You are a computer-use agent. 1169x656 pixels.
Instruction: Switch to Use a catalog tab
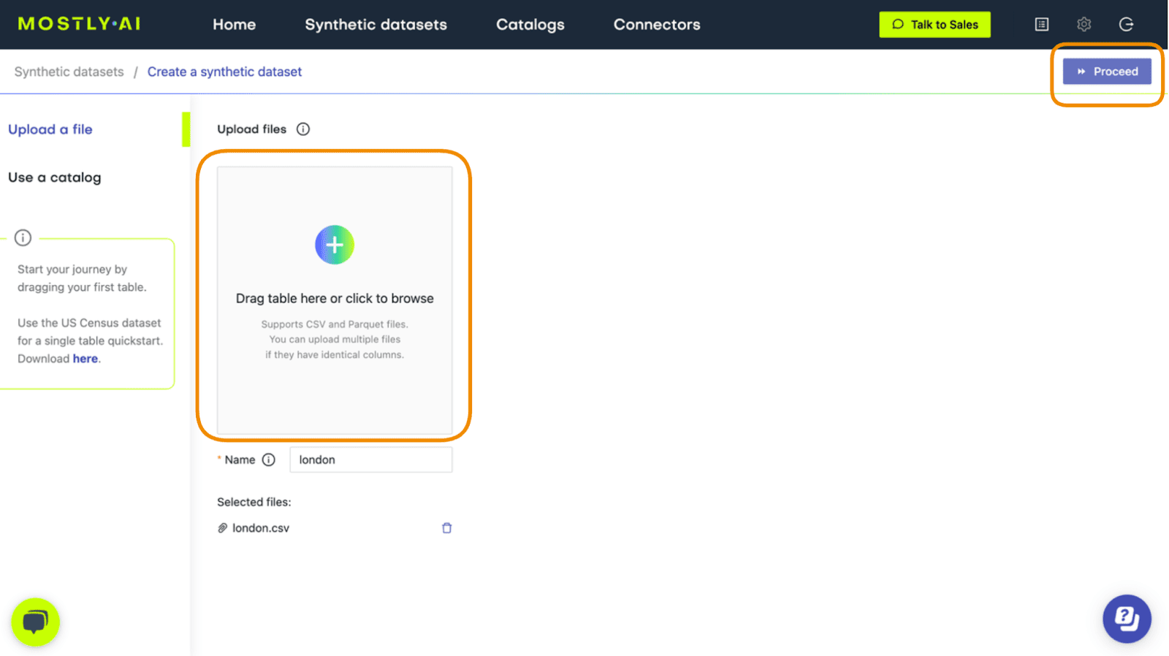click(x=55, y=178)
